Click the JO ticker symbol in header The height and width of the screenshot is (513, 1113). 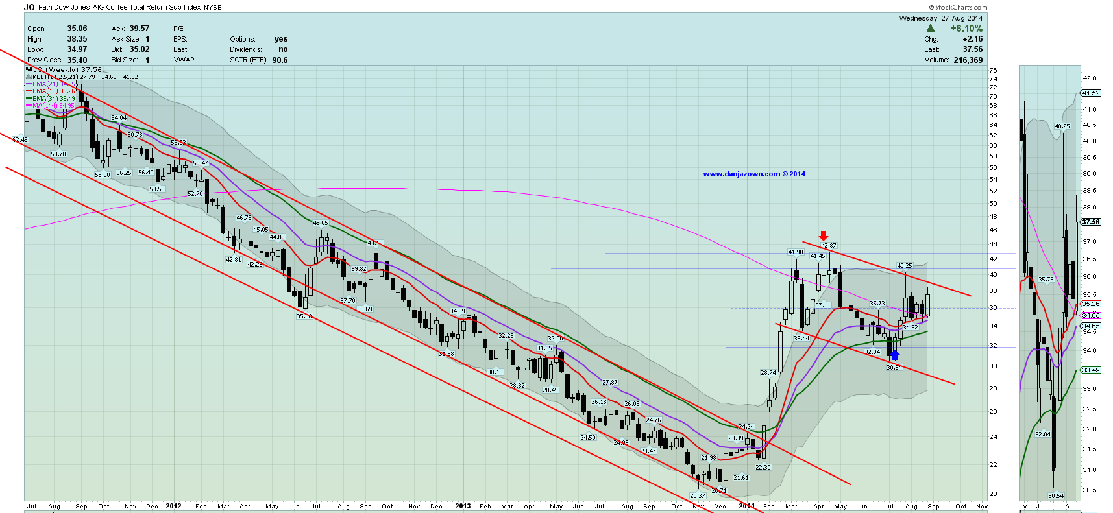click(29, 7)
